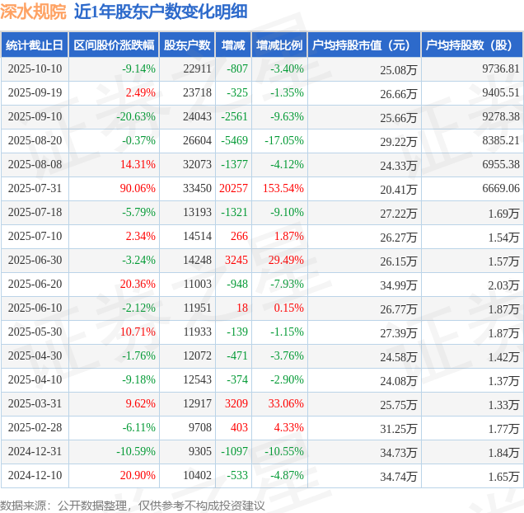Select the 33450 shareholder count cell

tap(197, 189)
